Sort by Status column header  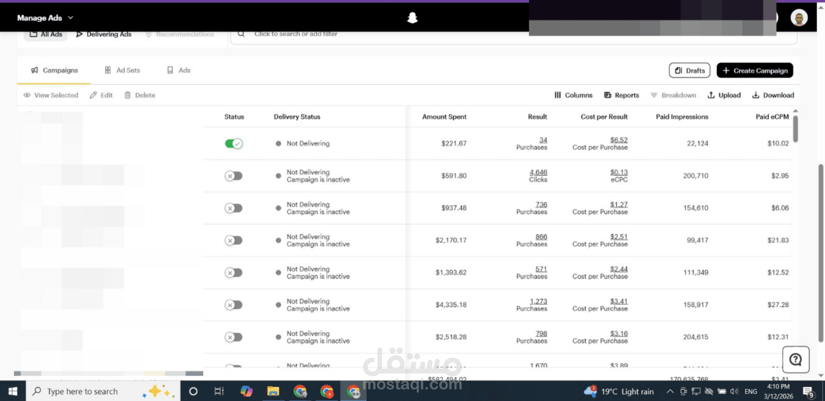(x=234, y=117)
